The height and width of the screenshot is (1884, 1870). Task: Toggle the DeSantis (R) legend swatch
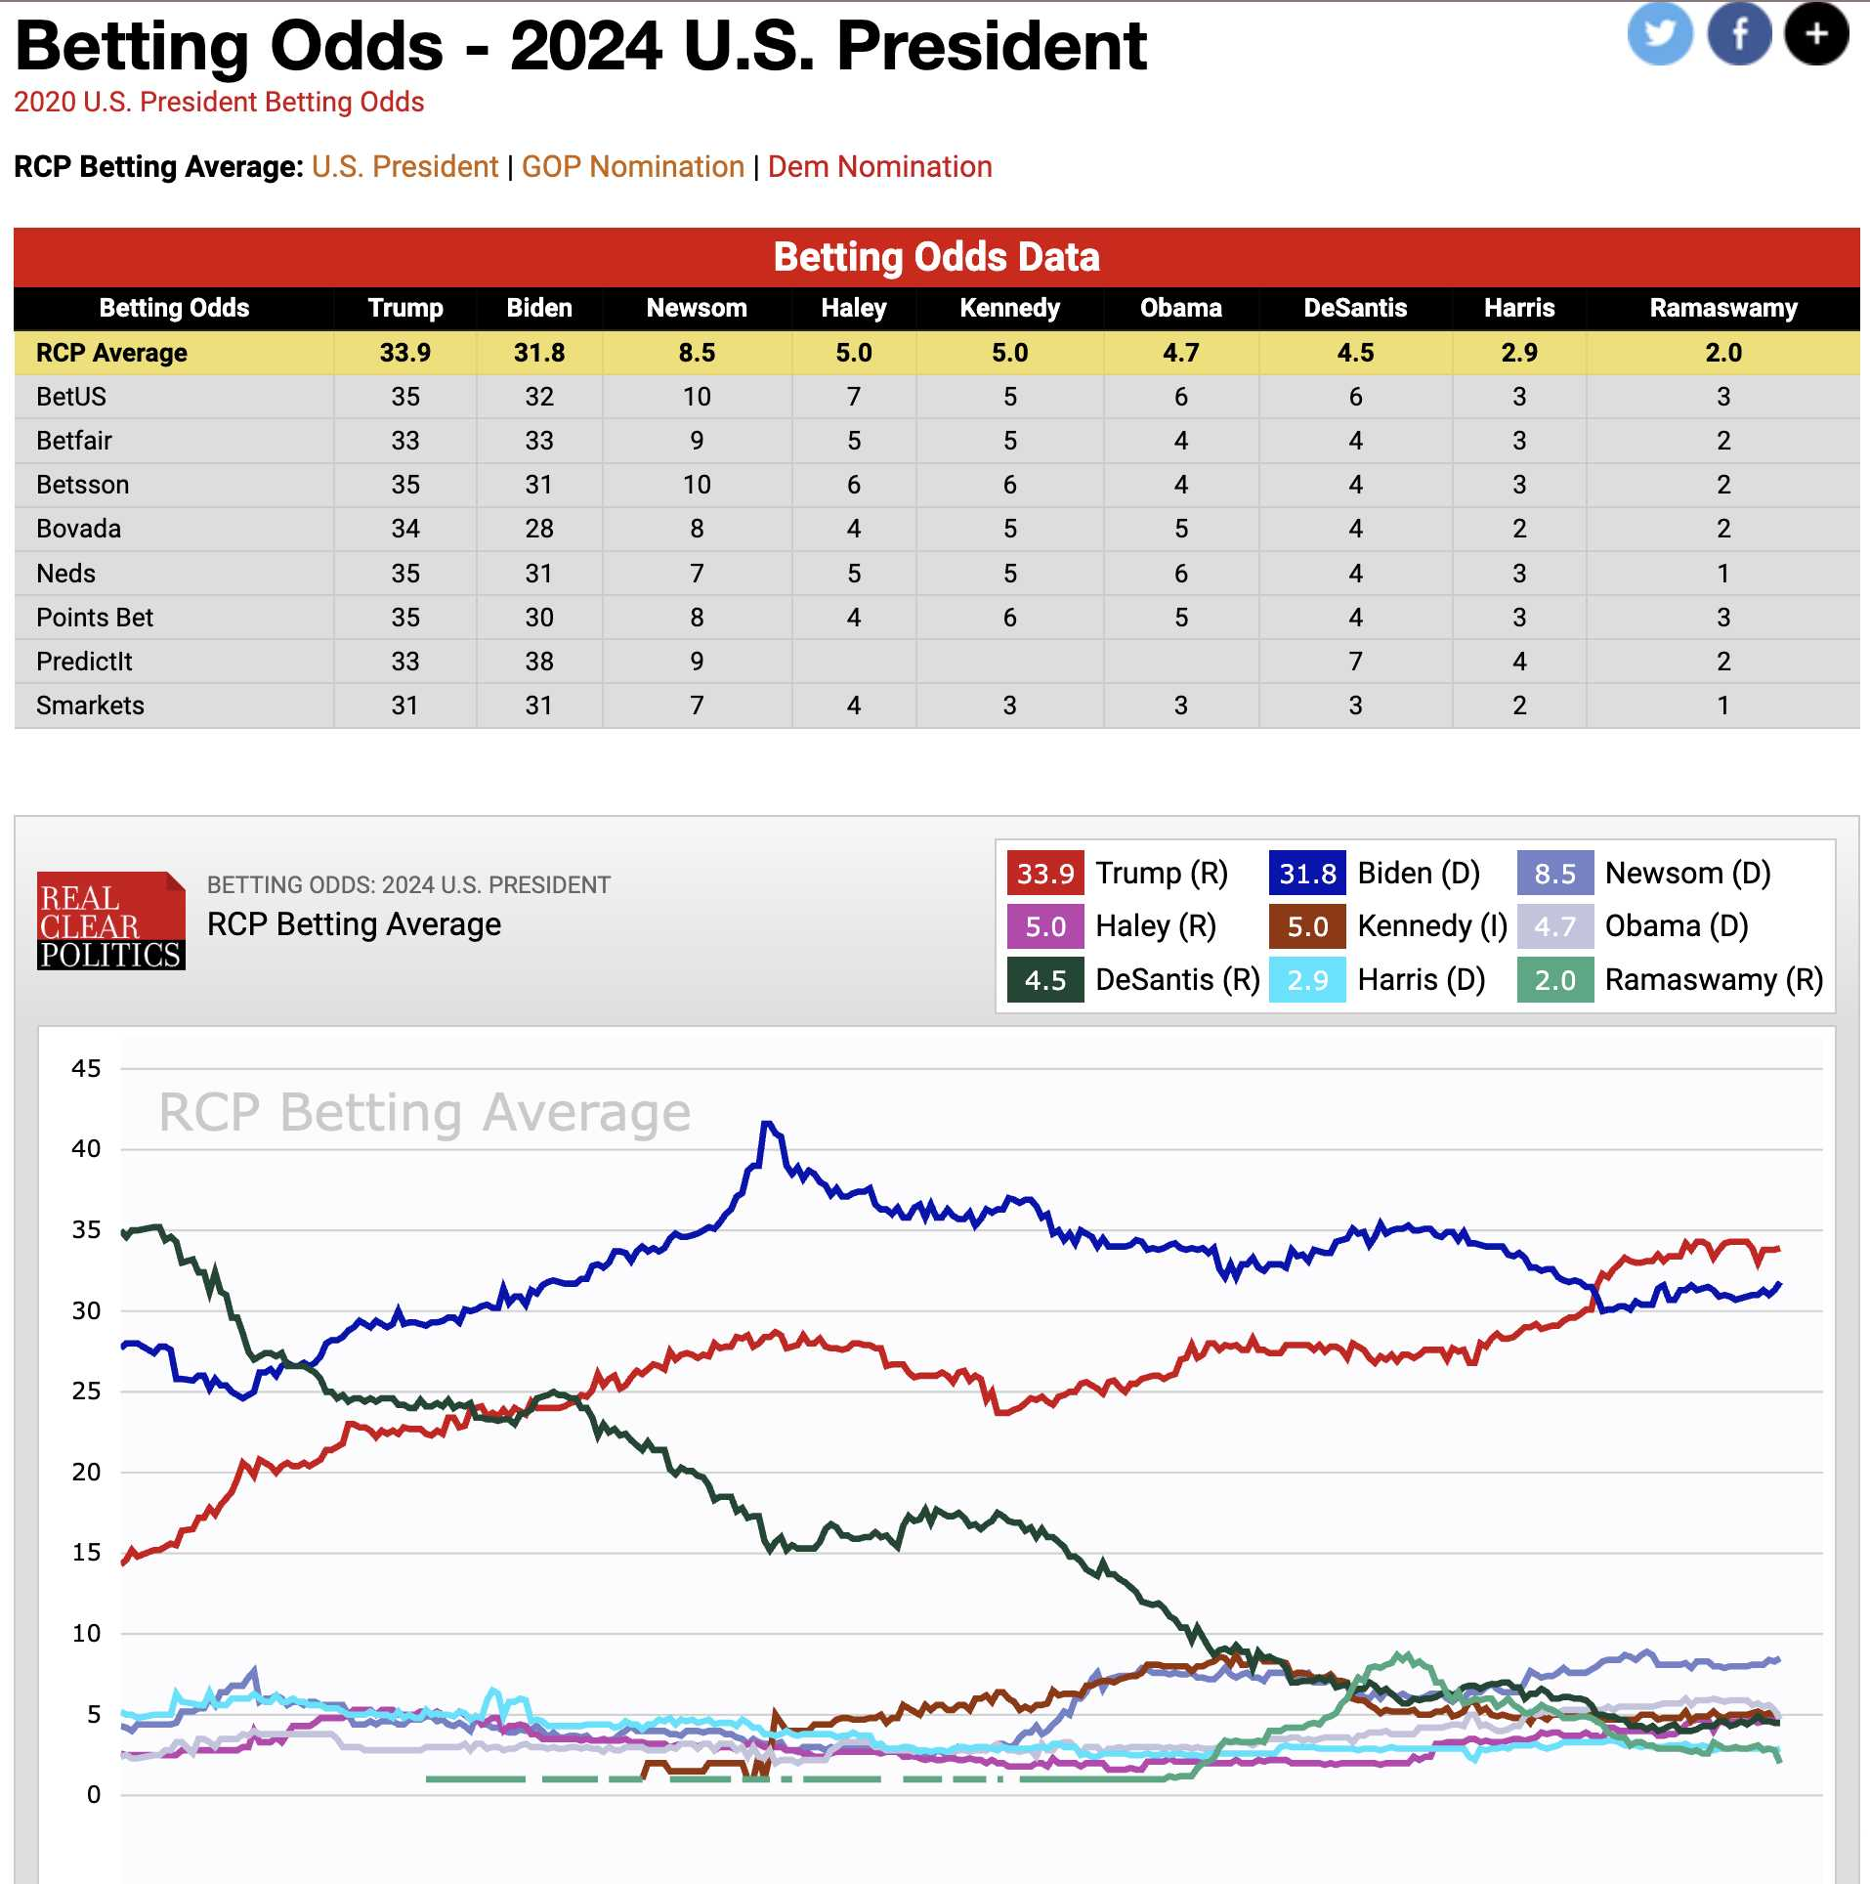click(x=1045, y=979)
